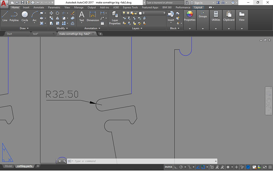
Task: Click the Dimension tool
Action: coord(93,16)
